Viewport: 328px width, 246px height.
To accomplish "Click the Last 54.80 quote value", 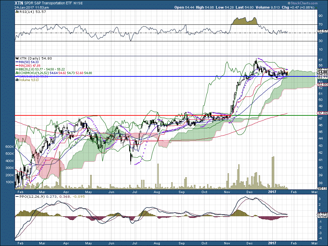I will (x=244, y=7).
